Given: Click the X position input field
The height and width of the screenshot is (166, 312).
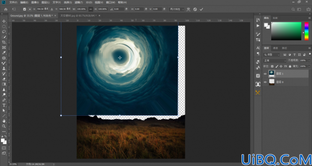Looking at the screenshot, I should pos(42,9).
